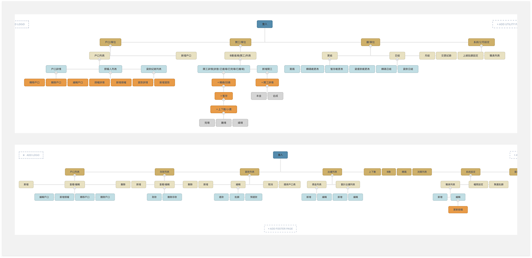Select the +轉碼/回碼 node
This screenshot has height=258, width=532.
pos(223,82)
